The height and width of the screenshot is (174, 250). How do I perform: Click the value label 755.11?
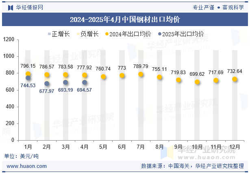pos(159,69)
